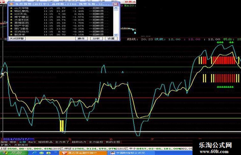241x155 pixels.
Task: Open the Windows 开始 Start menu
Action: pyautogui.click(x=14, y=153)
